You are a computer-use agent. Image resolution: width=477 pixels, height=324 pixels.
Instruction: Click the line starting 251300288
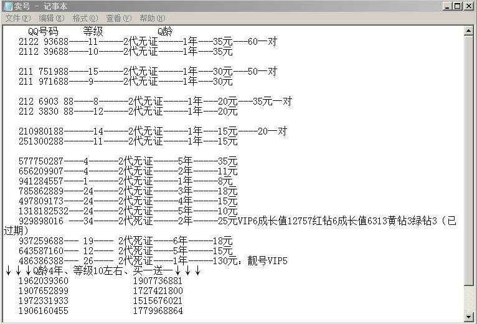coord(128,141)
